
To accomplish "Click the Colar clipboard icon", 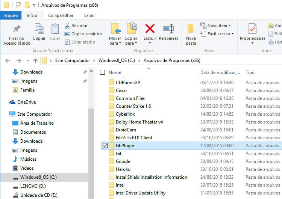I will click(55, 29).
